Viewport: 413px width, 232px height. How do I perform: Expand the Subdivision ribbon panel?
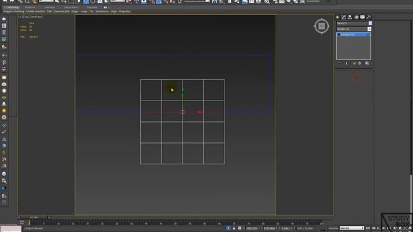[x=102, y=12]
